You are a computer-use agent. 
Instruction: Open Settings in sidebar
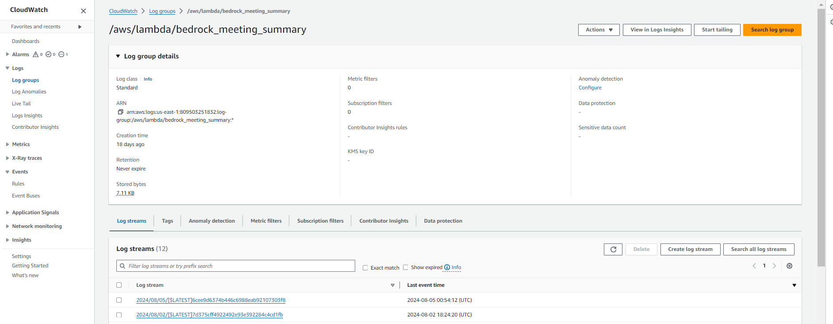21,256
